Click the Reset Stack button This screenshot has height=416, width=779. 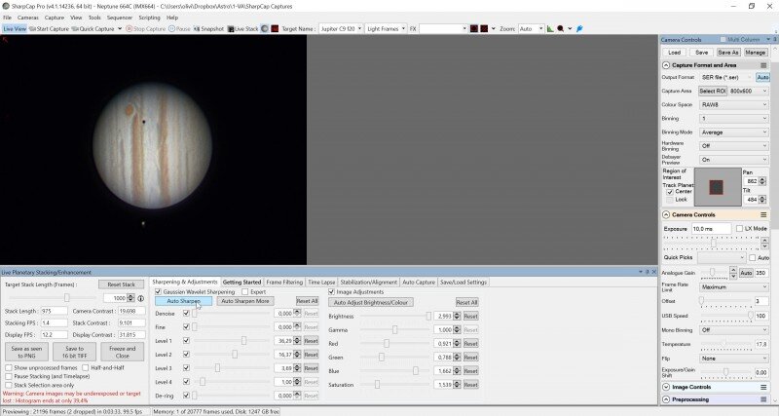[121, 284]
